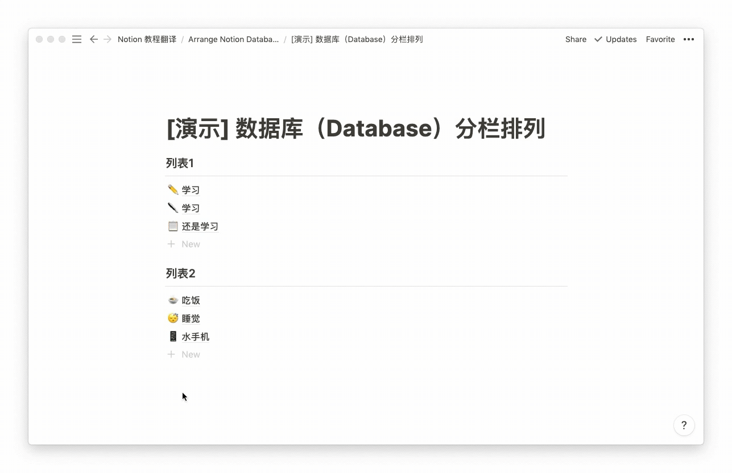The width and height of the screenshot is (732, 473).
Task: Click the phone emoji beside 水手机
Action: click(x=173, y=337)
